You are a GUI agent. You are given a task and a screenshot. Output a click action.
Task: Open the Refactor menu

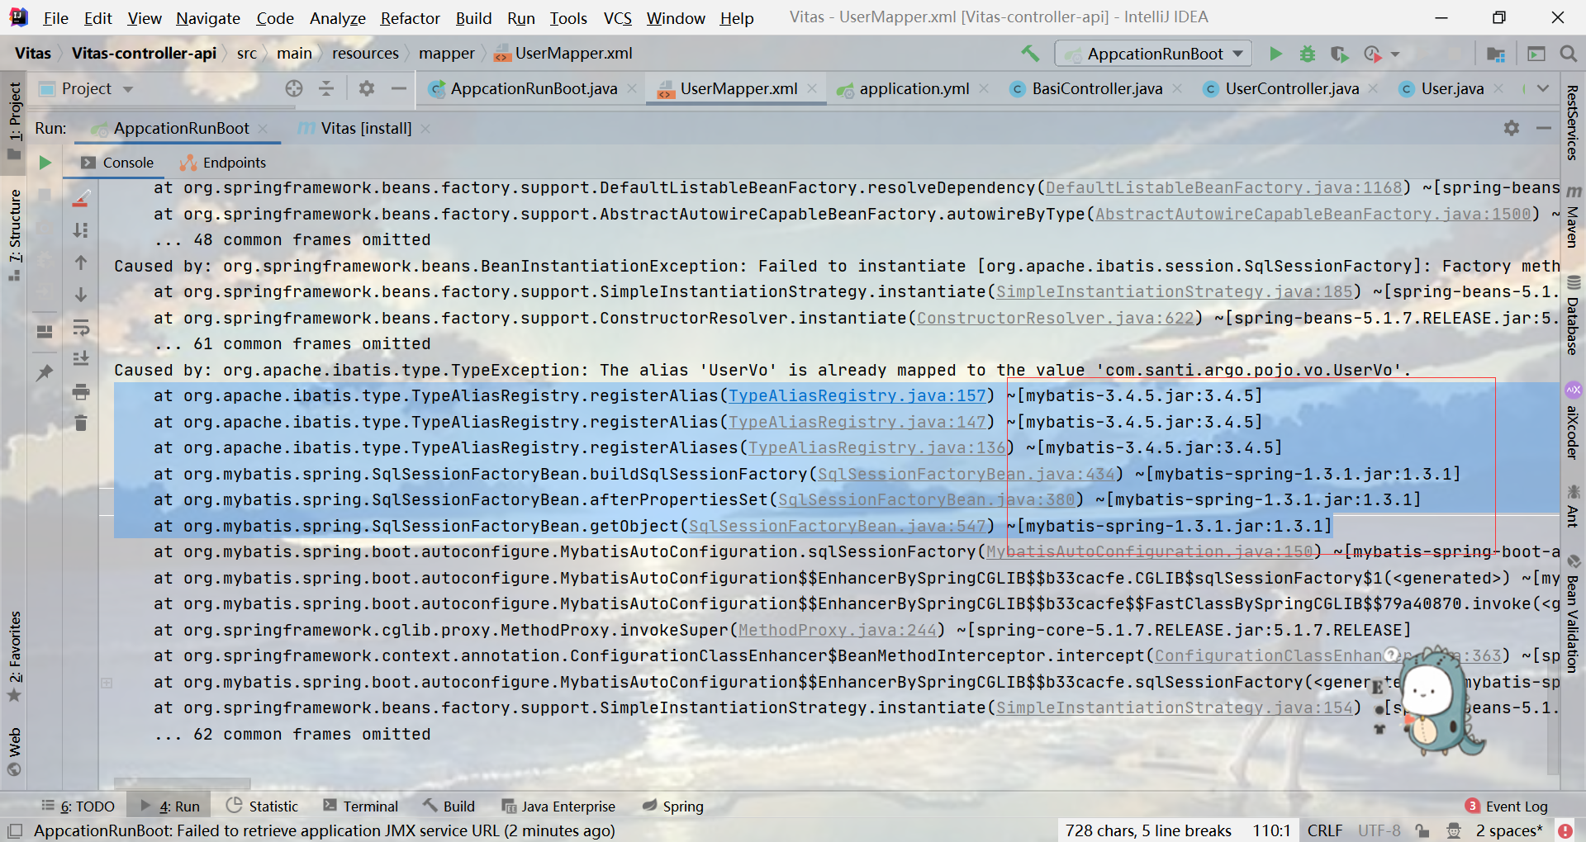[410, 18]
